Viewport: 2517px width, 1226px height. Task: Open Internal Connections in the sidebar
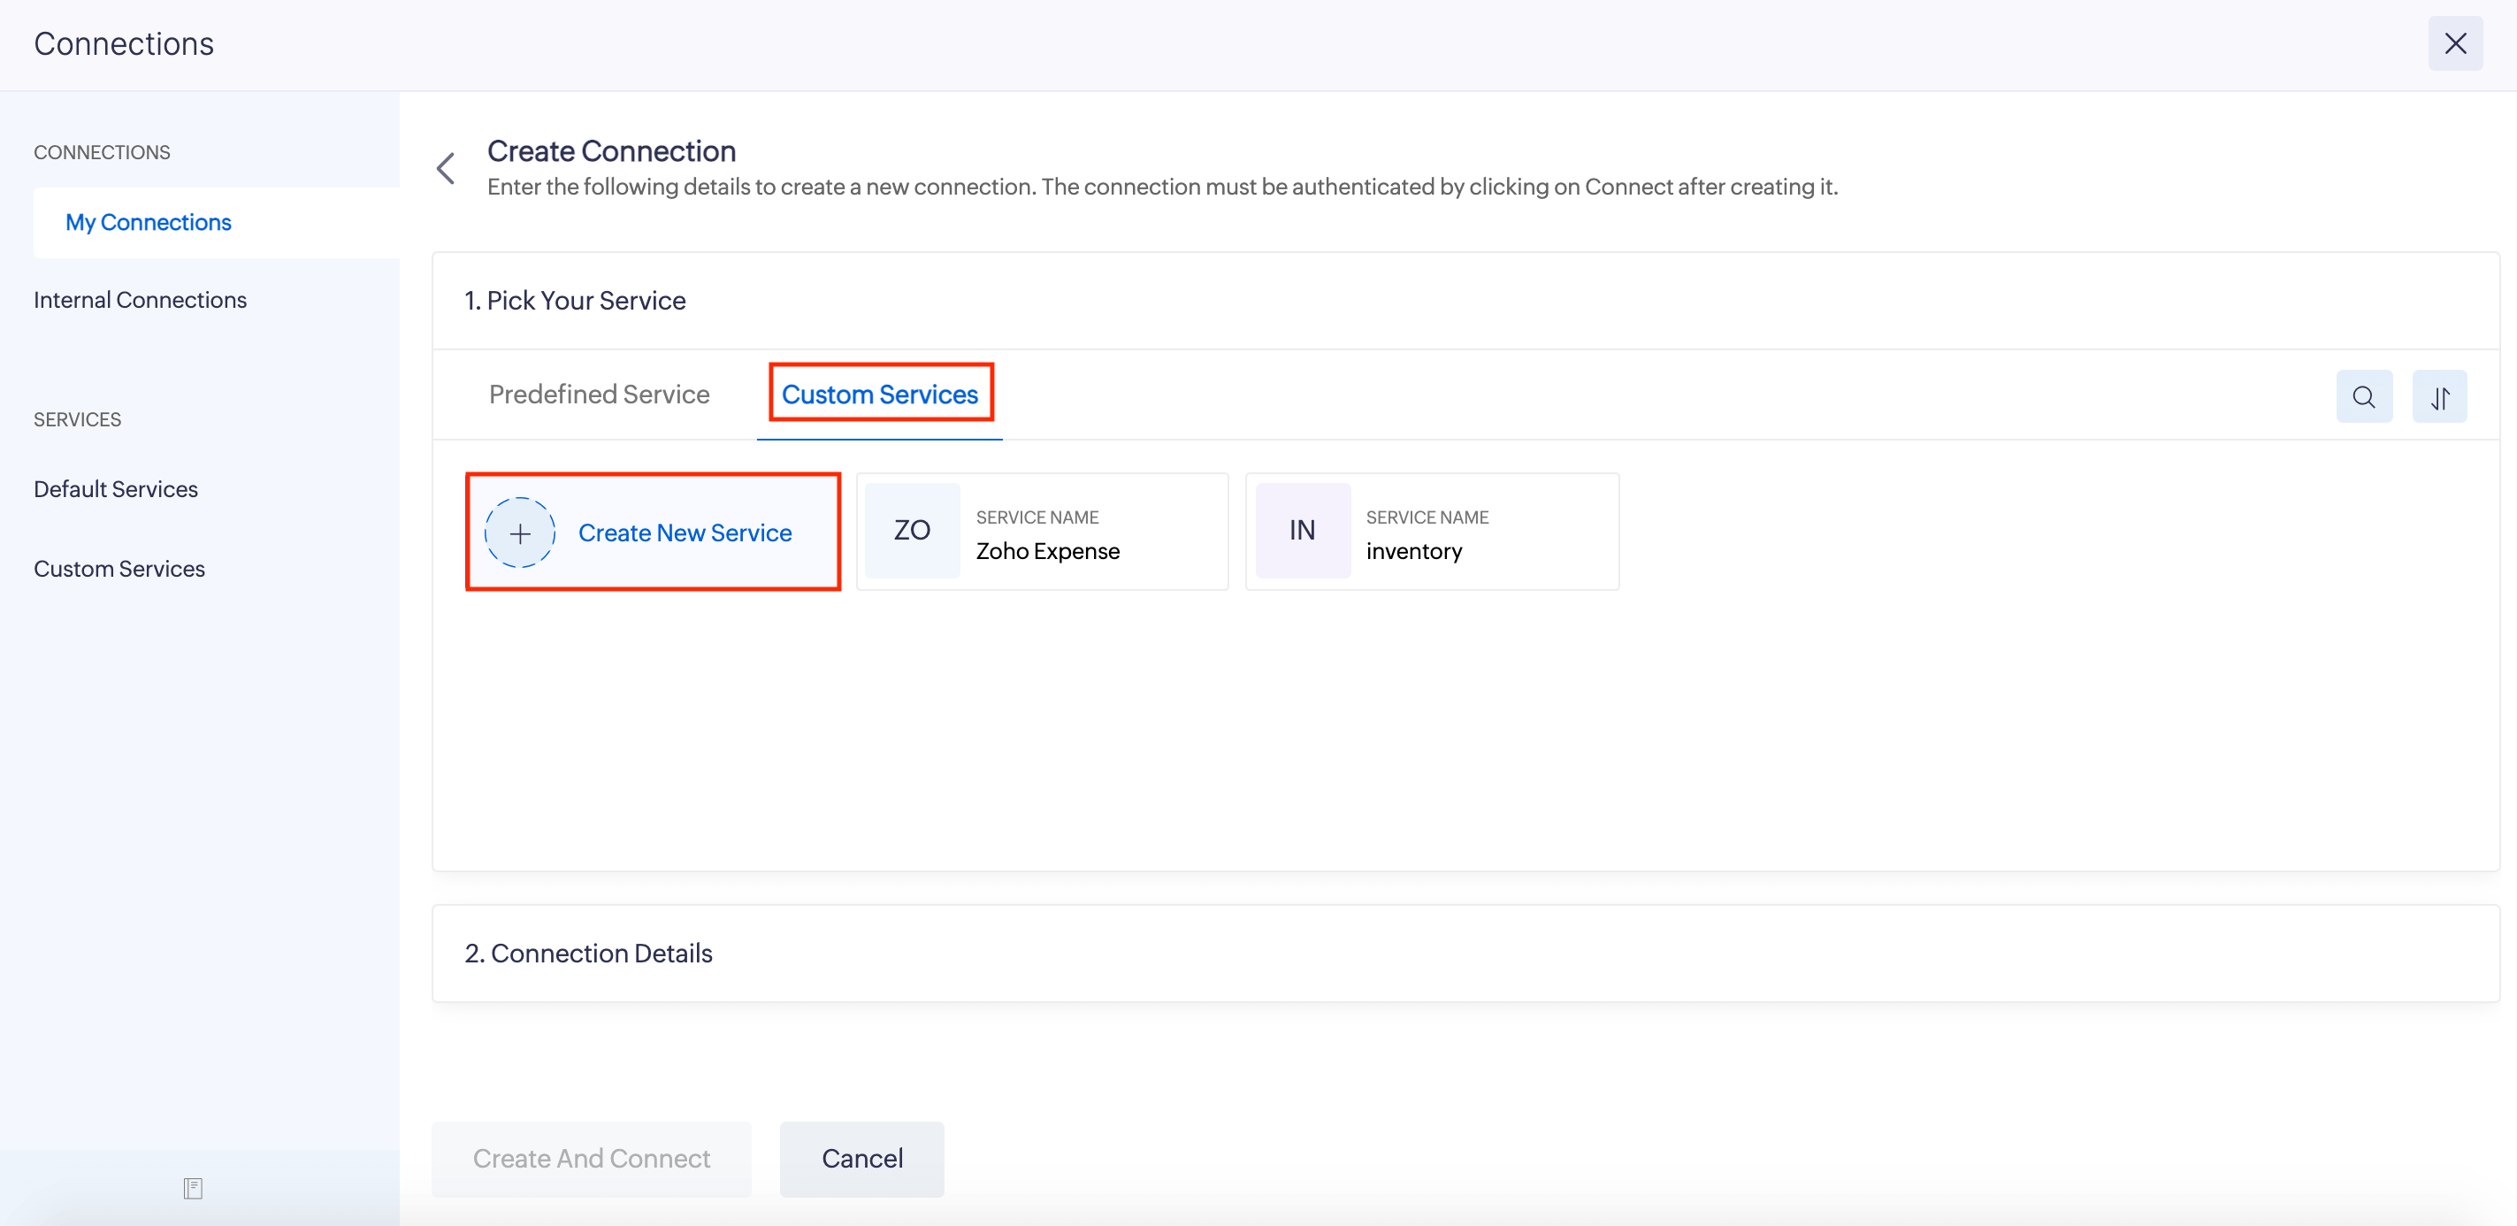point(140,299)
